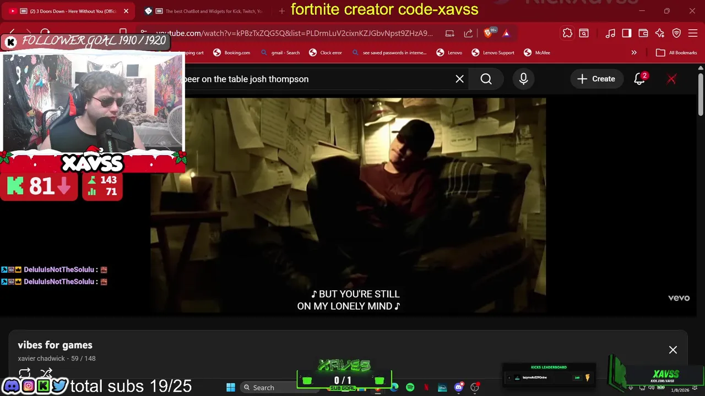
Task: Close the vibes for games playlist panel
Action: pos(673,350)
